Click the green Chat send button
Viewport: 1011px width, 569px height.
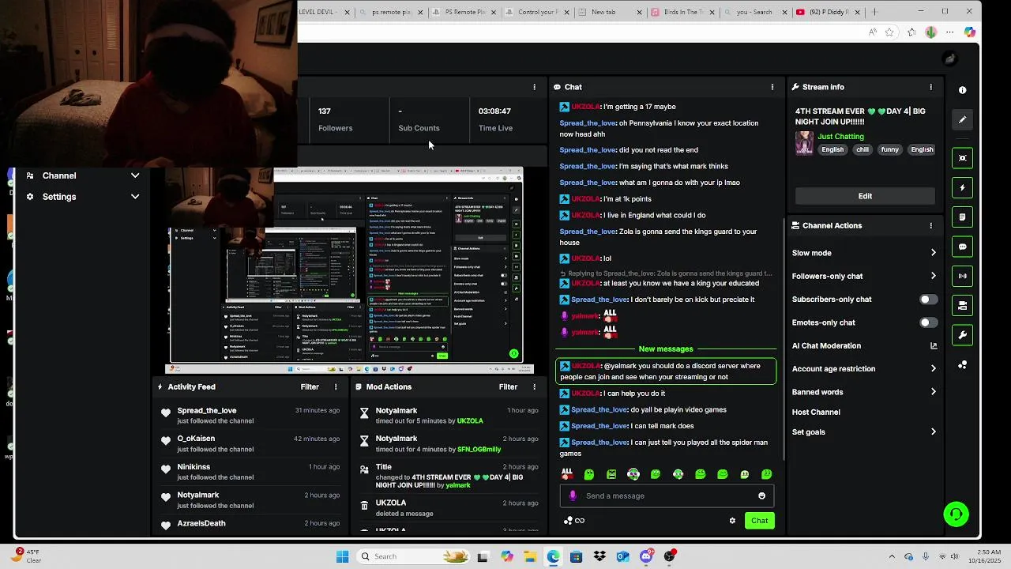[x=759, y=521]
